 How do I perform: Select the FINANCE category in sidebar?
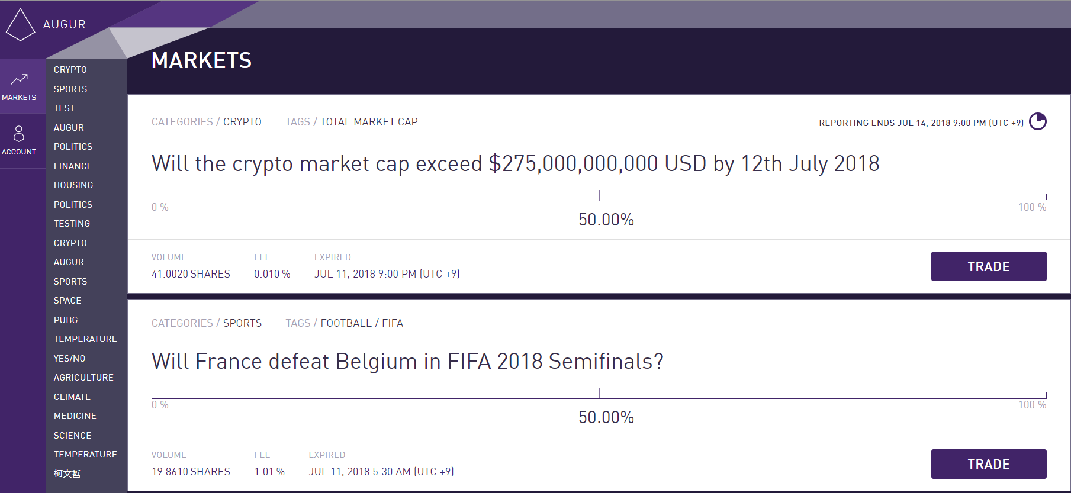click(73, 166)
